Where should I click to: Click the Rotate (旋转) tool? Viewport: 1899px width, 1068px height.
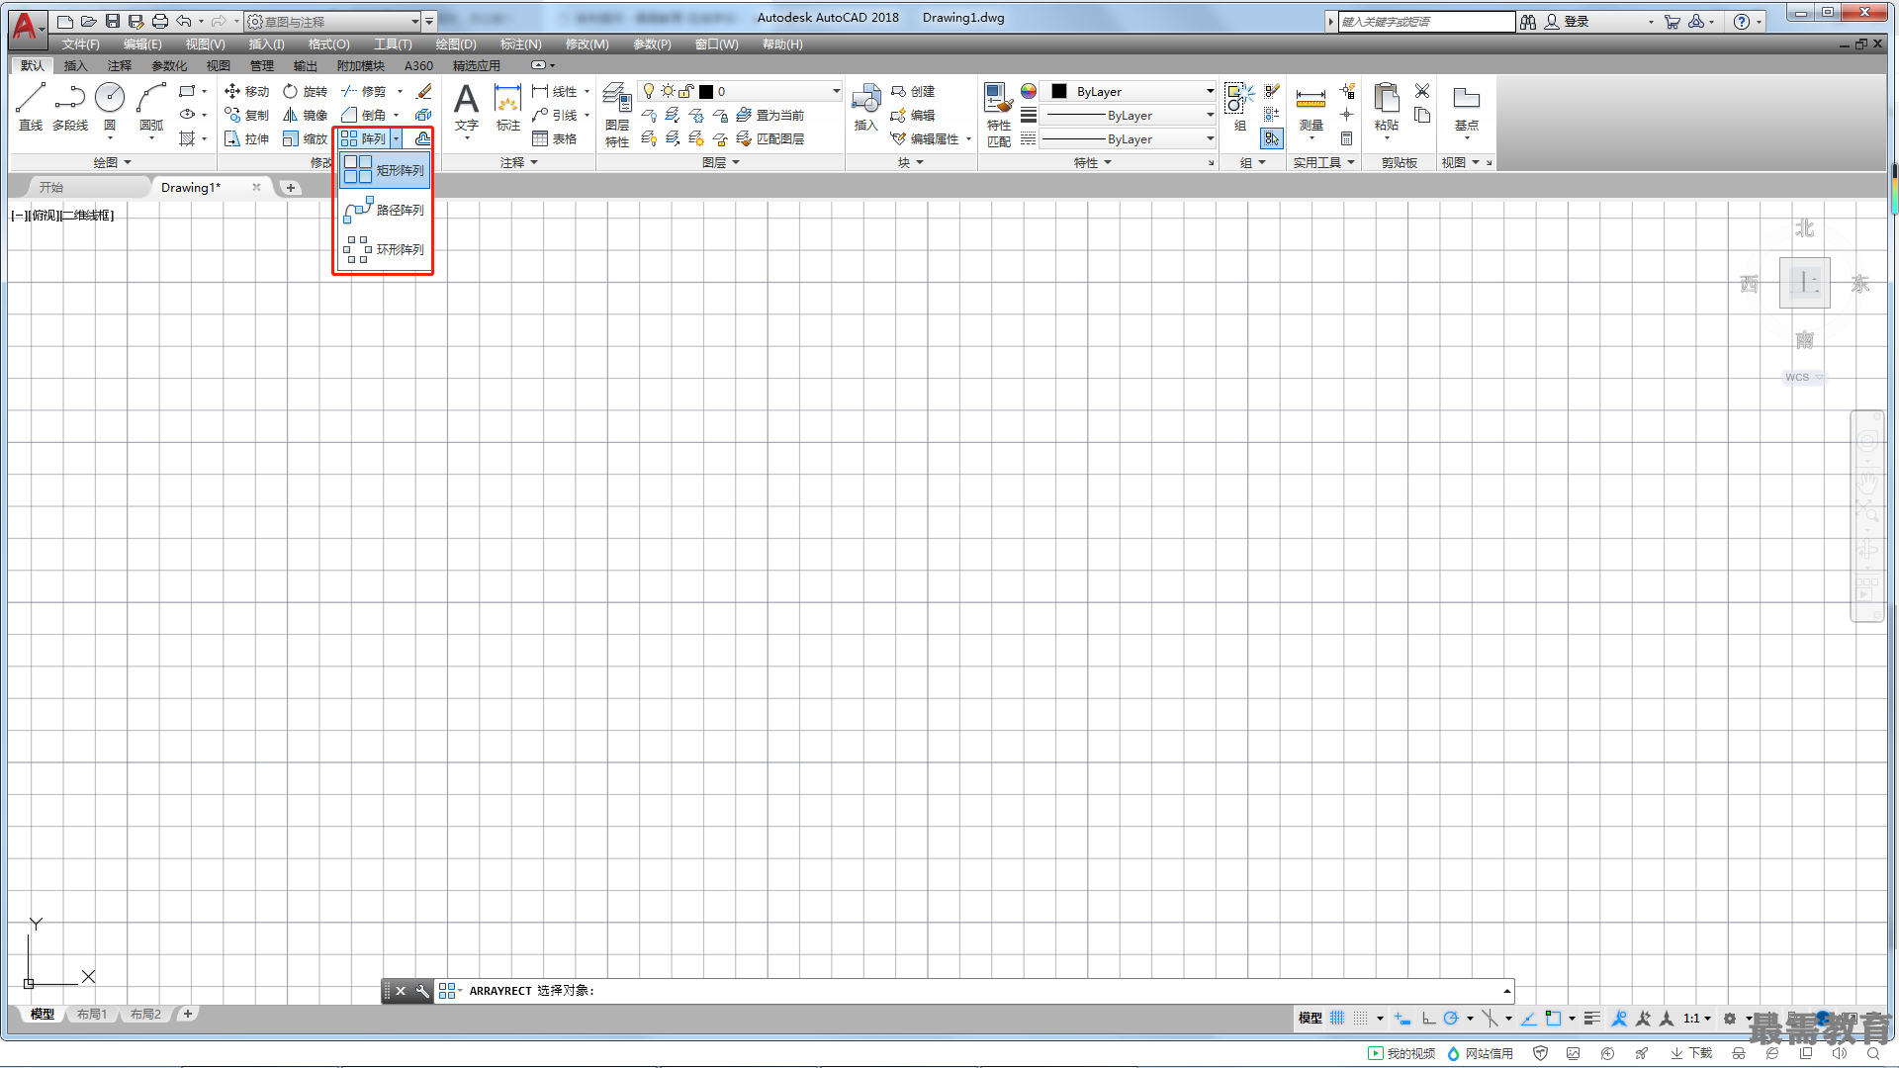305,91
